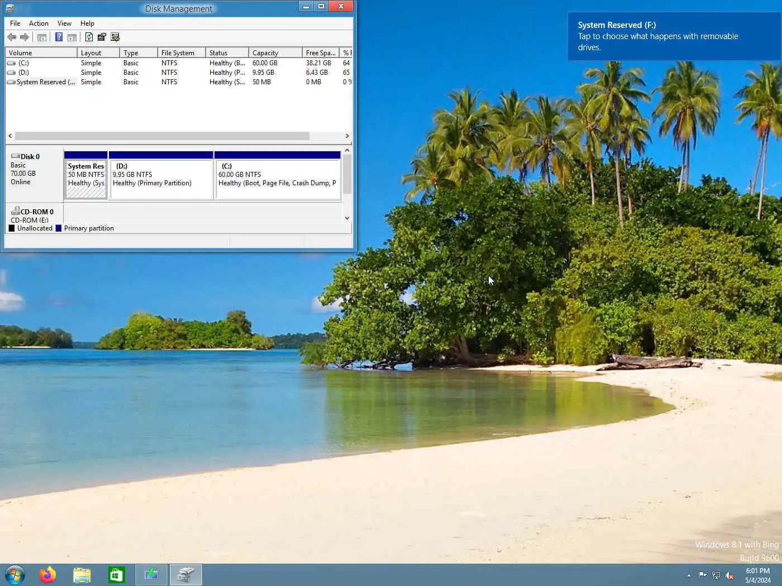782x586 pixels.
Task: Open the View menu
Action: [x=64, y=23]
